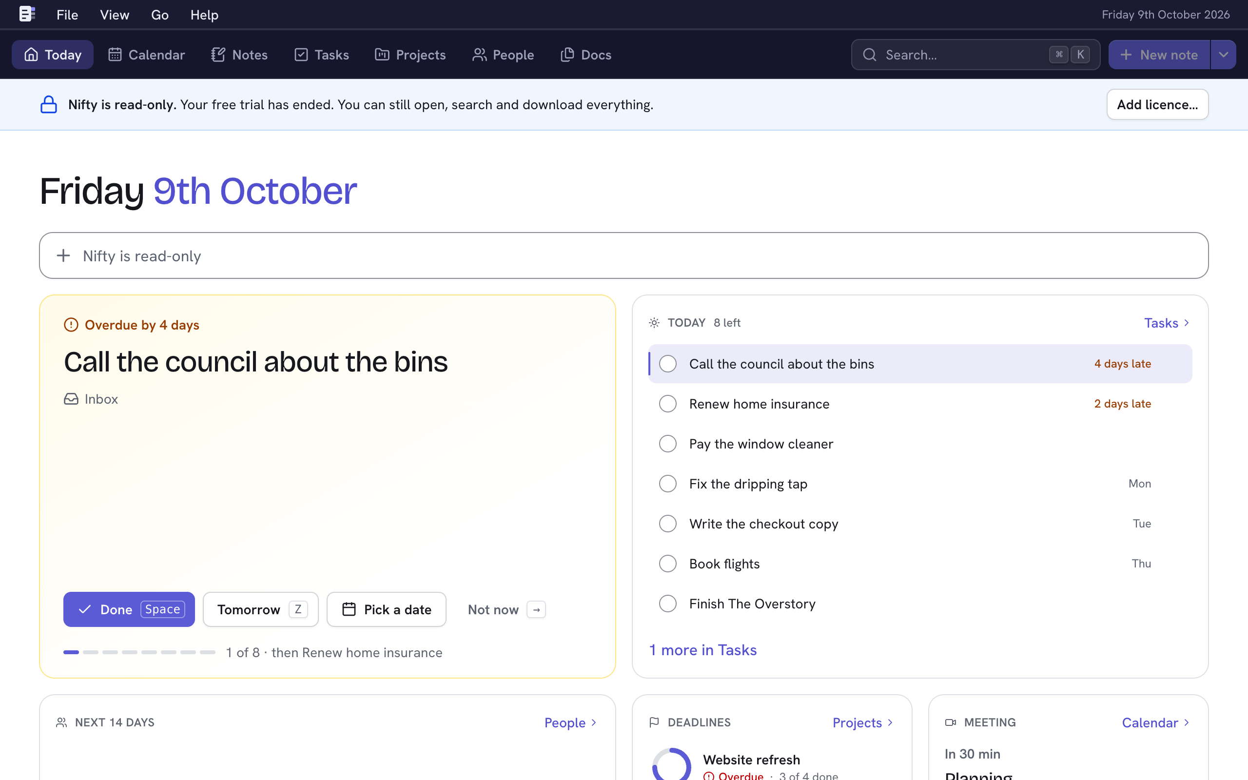Check the Fix the dripping tap circle

tap(668, 484)
